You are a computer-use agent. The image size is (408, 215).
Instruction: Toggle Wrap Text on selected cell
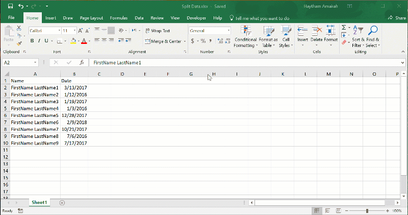click(158, 31)
